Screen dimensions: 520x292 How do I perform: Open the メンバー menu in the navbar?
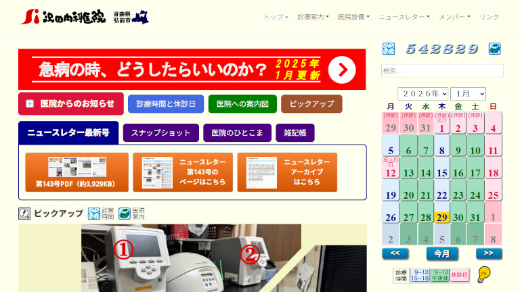(x=454, y=17)
